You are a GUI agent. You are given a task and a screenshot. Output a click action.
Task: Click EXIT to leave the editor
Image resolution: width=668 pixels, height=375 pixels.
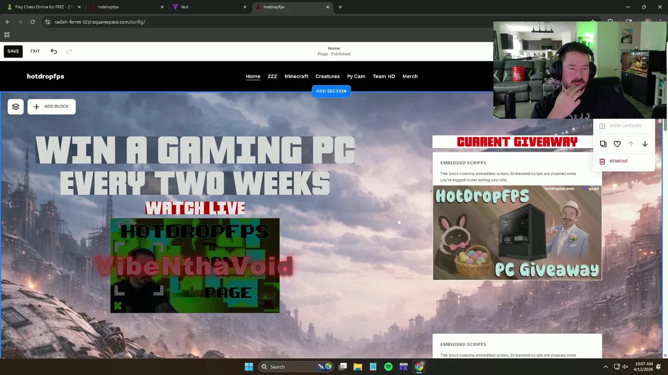pos(35,51)
